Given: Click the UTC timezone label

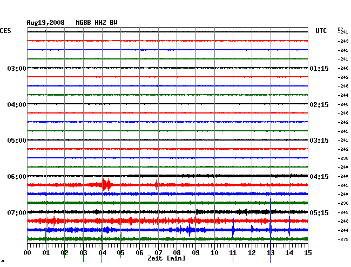Looking at the screenshot, I should tap(321, 31).
